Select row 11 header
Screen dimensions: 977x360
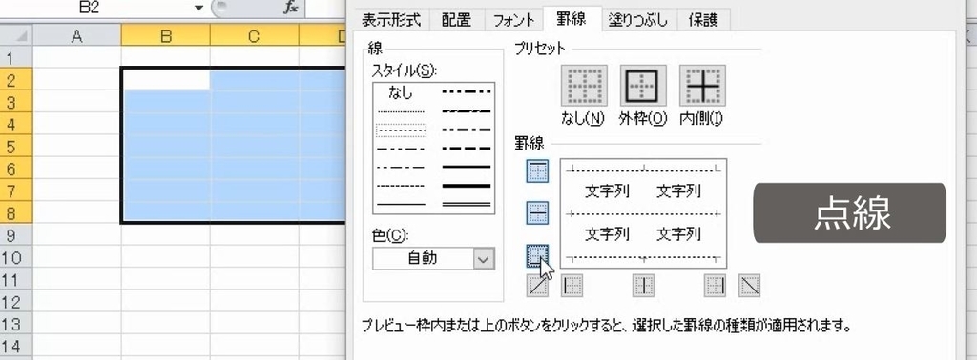pyautogui.click(x=16, y=280)
